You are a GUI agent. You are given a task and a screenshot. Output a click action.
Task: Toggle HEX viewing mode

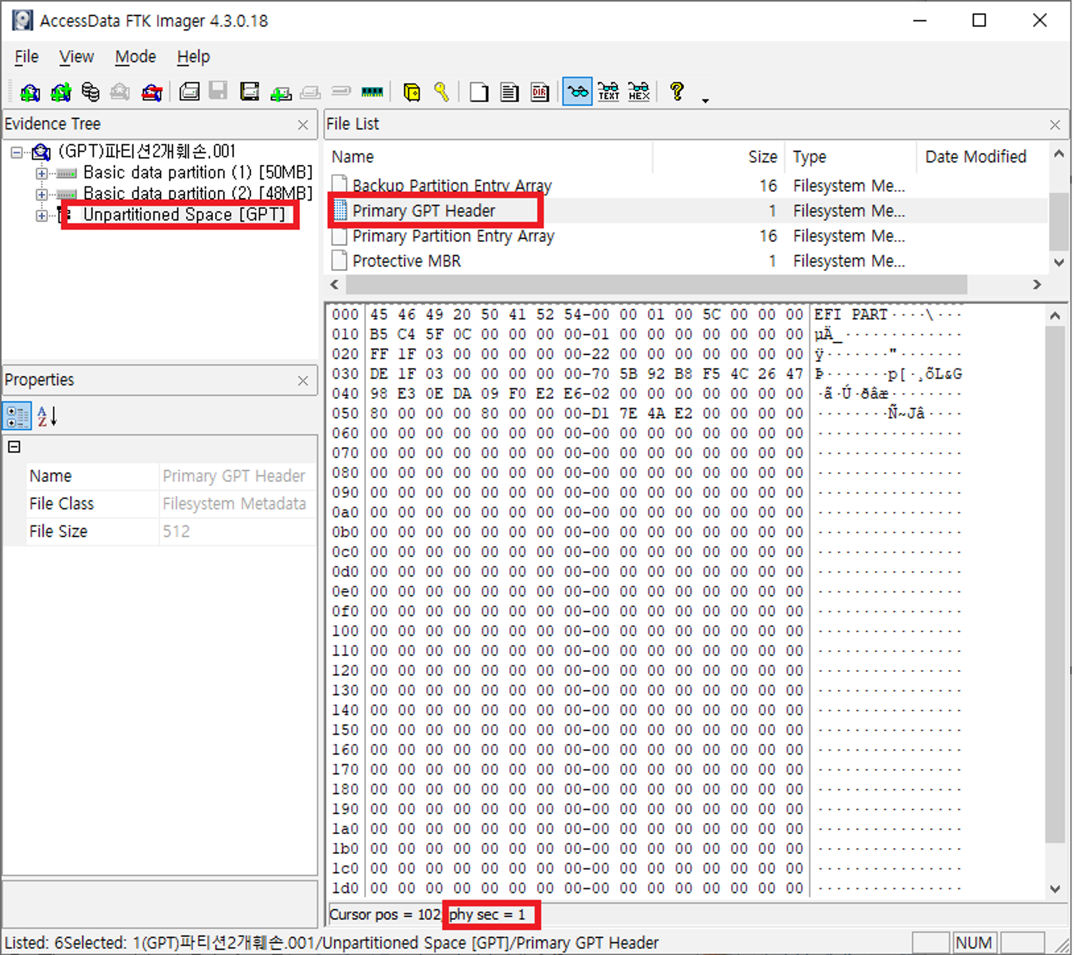coord(638,92)
